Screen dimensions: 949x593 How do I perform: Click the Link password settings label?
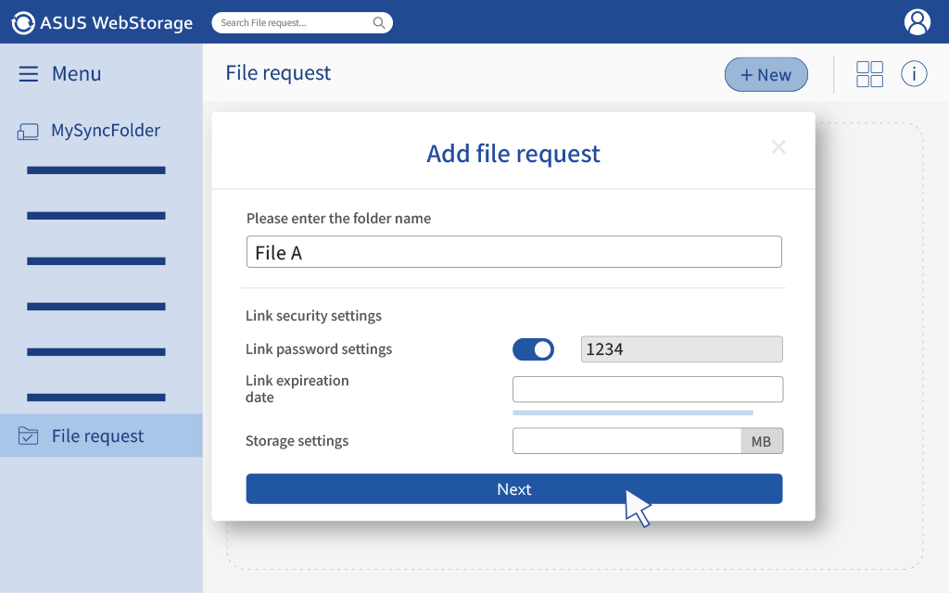click(x=319, y=349)
